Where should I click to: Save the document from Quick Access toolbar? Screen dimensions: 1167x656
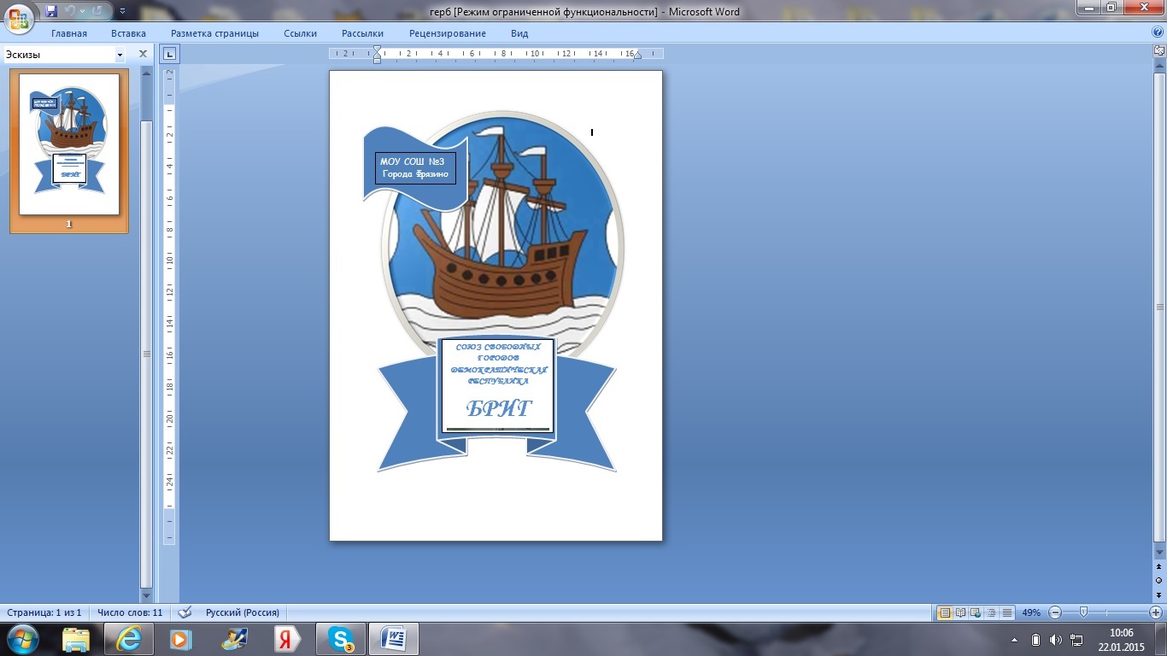(51, 11)
